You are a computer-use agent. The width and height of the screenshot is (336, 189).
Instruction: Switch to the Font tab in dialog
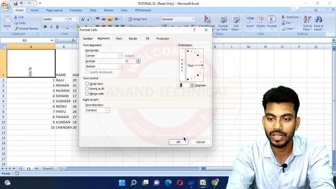tap(119, 38)
